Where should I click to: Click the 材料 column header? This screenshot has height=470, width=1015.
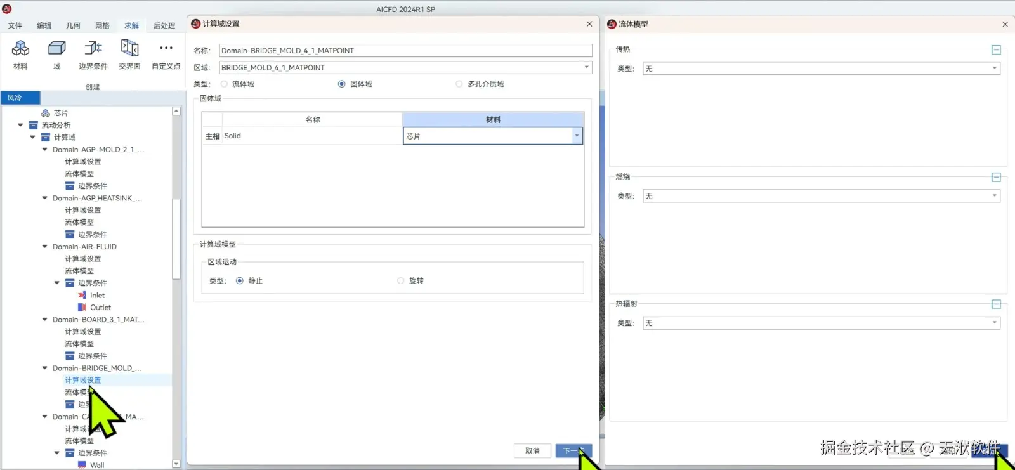(x=493, y=119)
